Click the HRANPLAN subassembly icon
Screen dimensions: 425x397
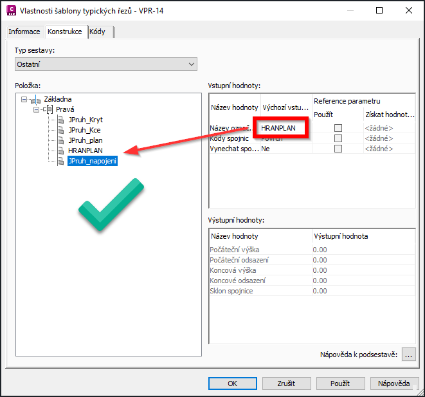pyautogui.click(x=61, y=151)
